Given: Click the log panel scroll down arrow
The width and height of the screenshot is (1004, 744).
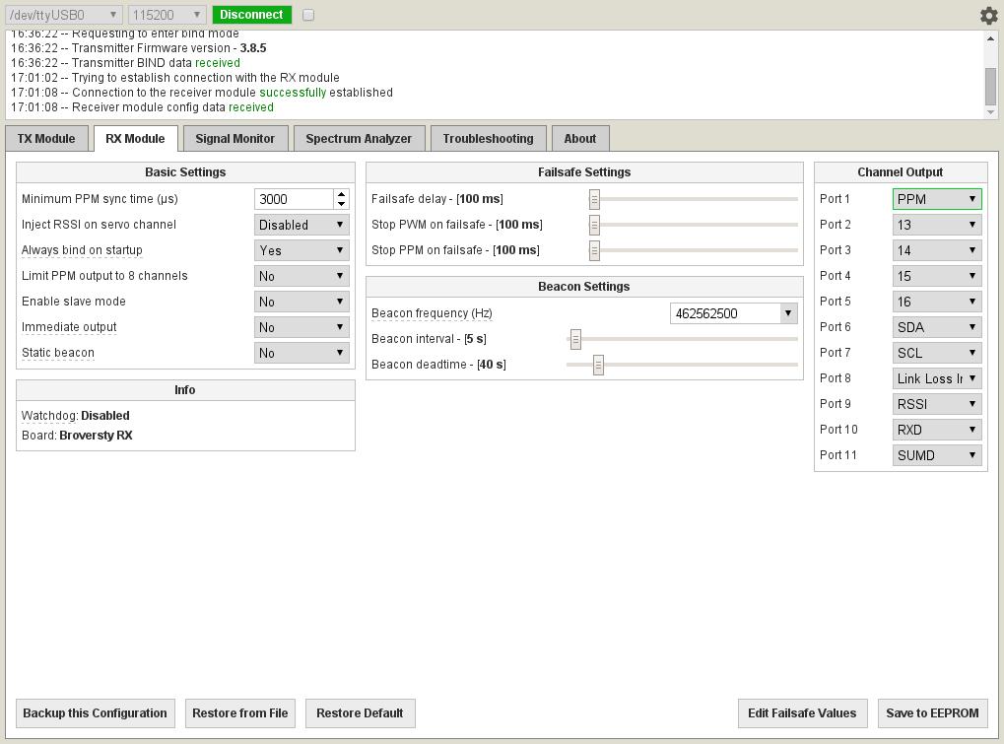Looking at the screenshot, I should coord(990,112).
